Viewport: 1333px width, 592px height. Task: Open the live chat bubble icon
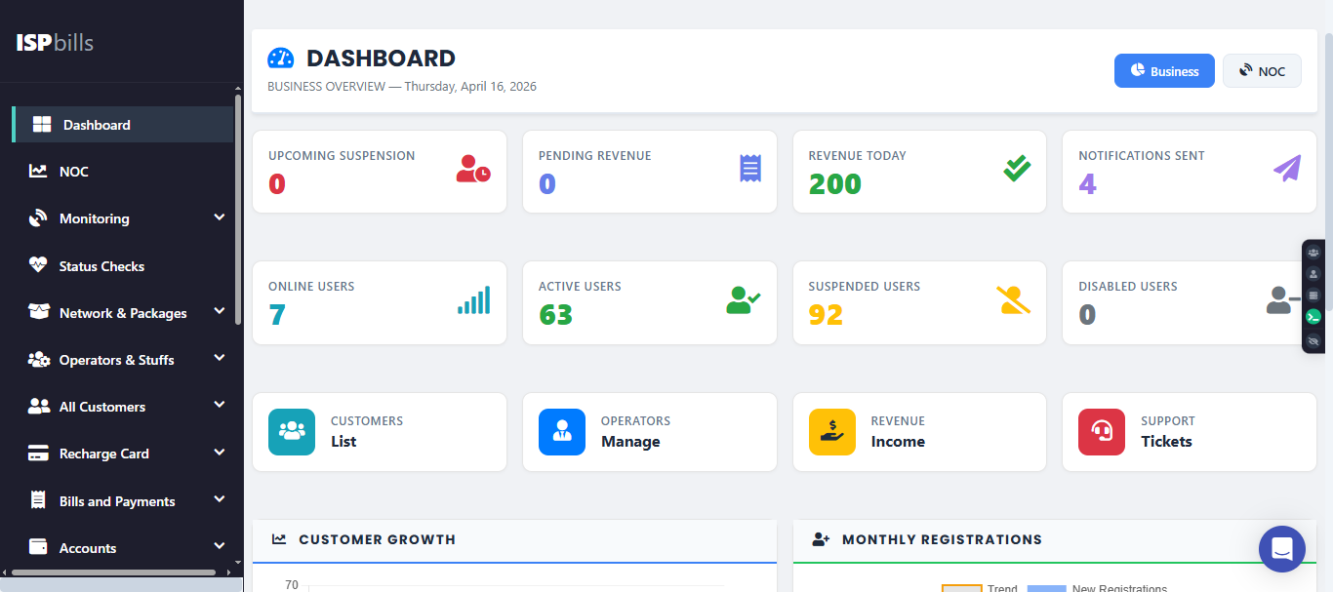(1281, 548)
